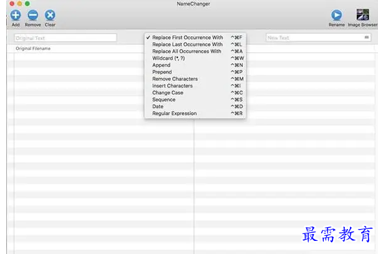The width and height of the screenshot is (378, 254).
Task: Choose the Change Case option
Action: click(x=195, y=92)
